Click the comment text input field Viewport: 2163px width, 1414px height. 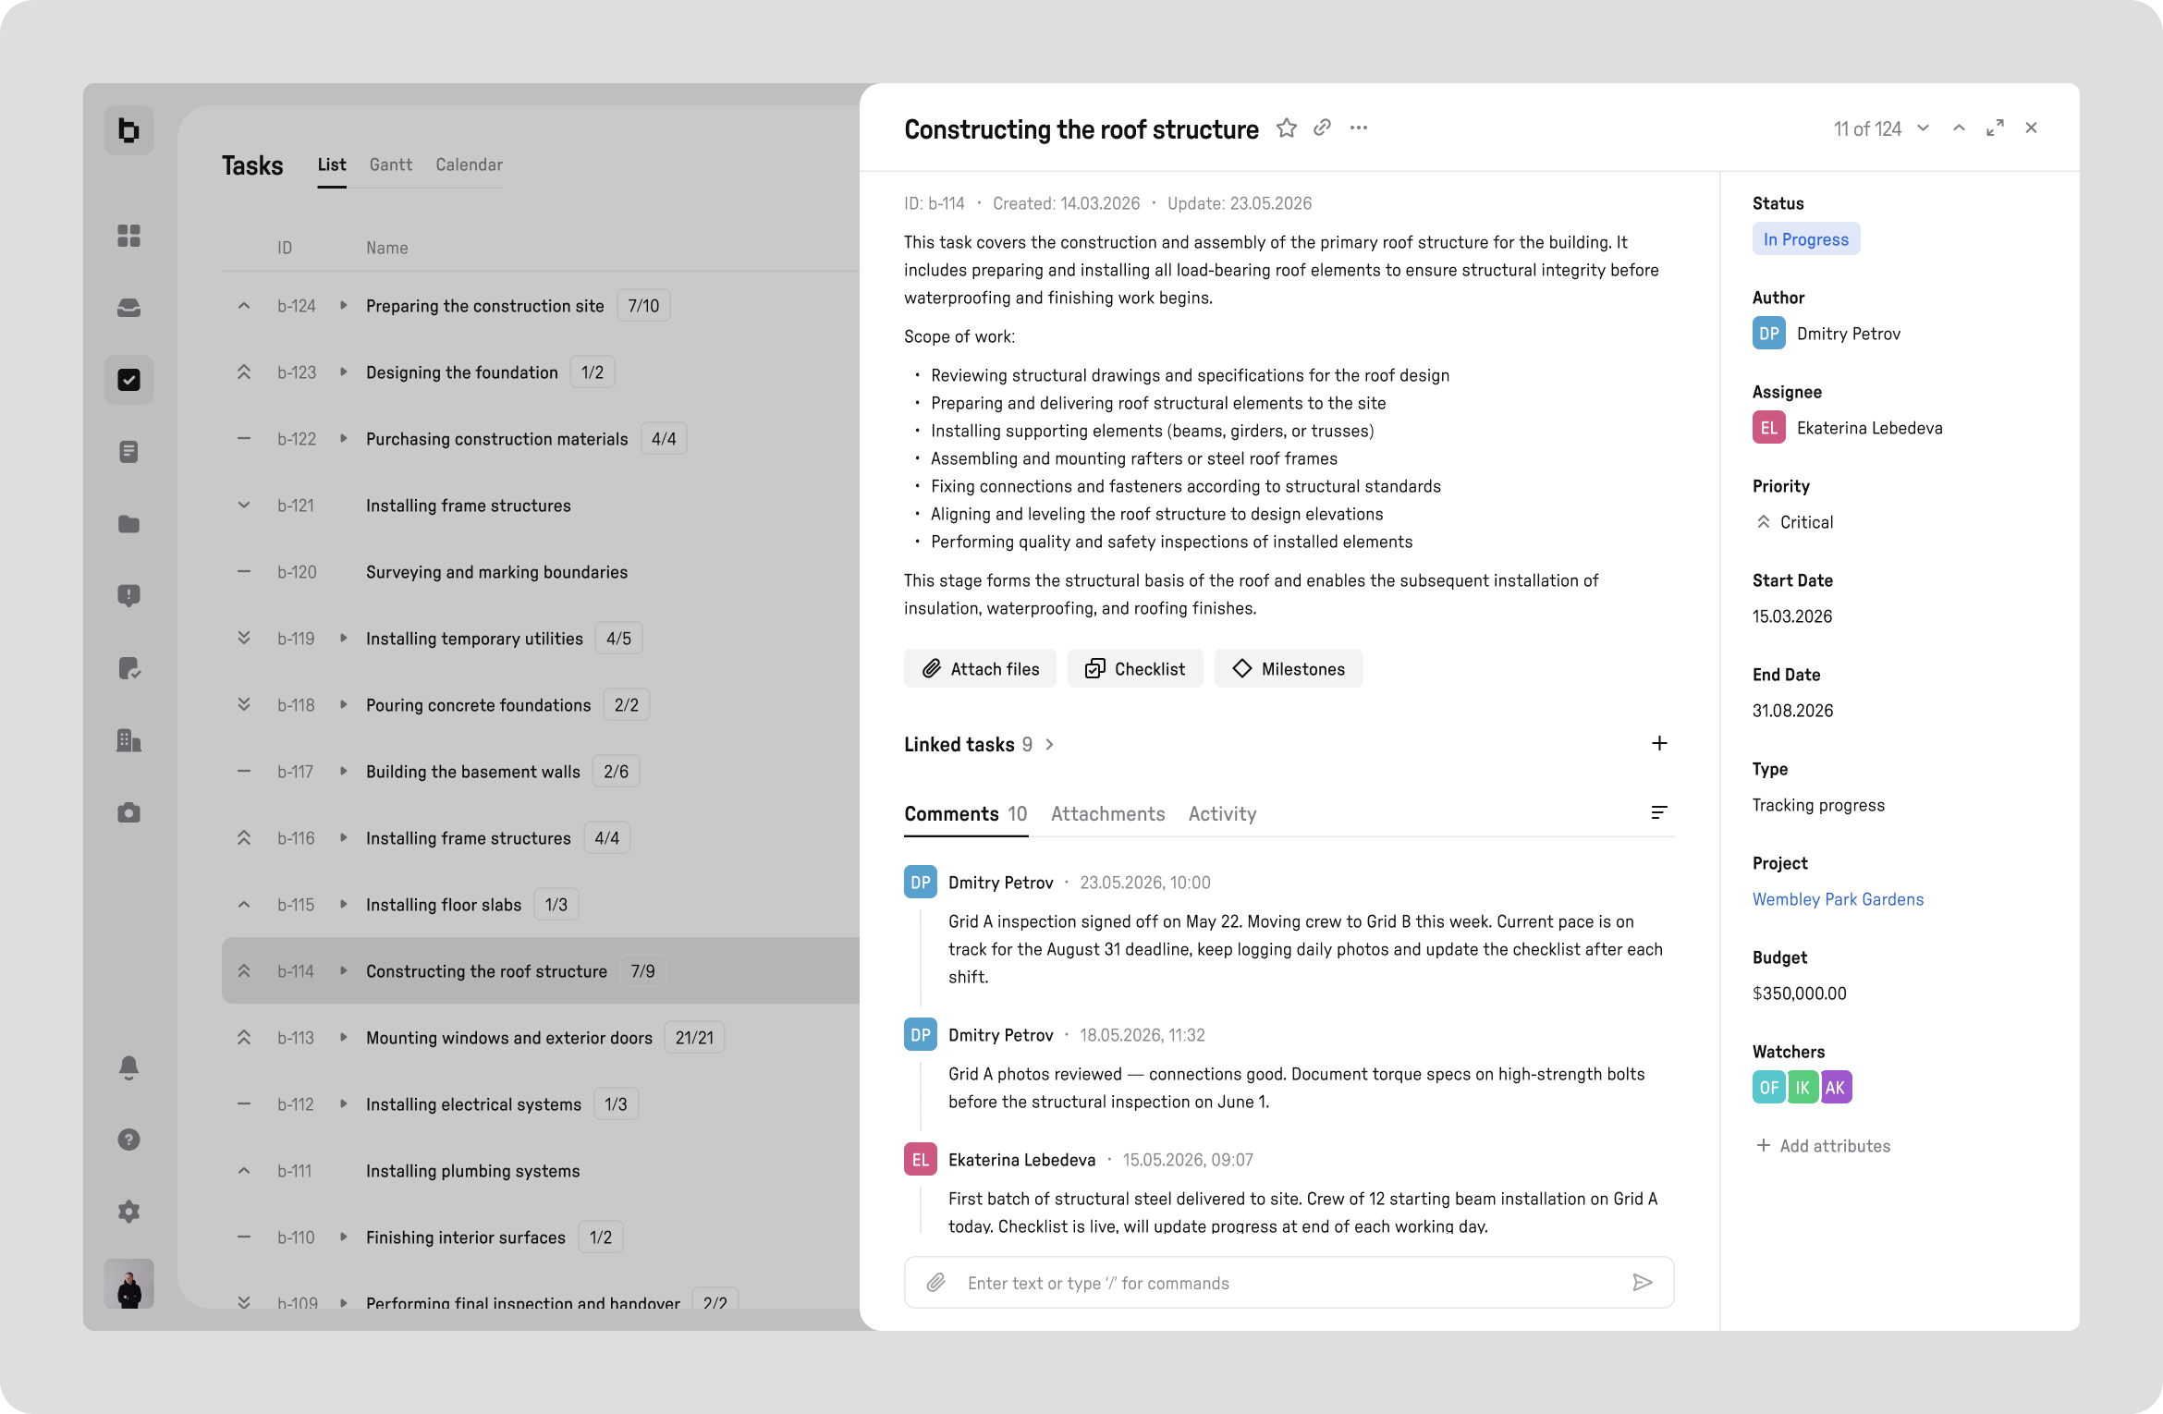pyautogui.click(x=1289, y=1283)
